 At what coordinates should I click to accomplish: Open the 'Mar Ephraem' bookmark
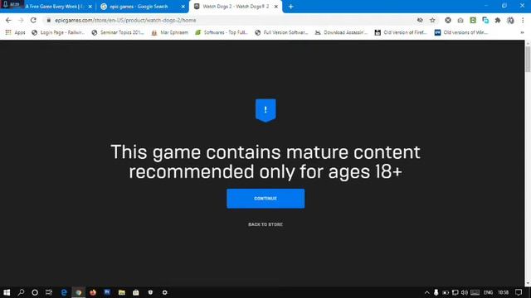tap(169, 32)
